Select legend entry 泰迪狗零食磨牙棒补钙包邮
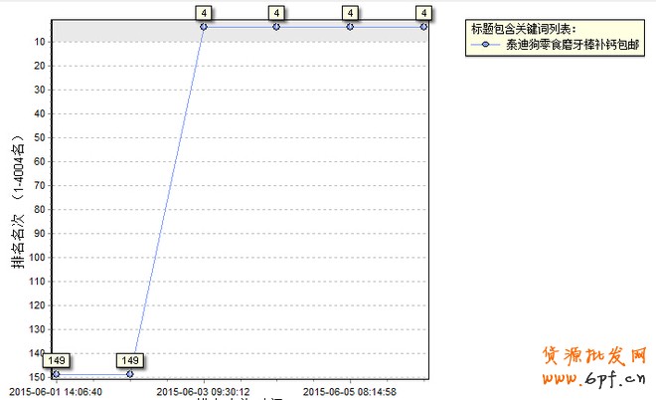656x400 pixels. [574, 45]
